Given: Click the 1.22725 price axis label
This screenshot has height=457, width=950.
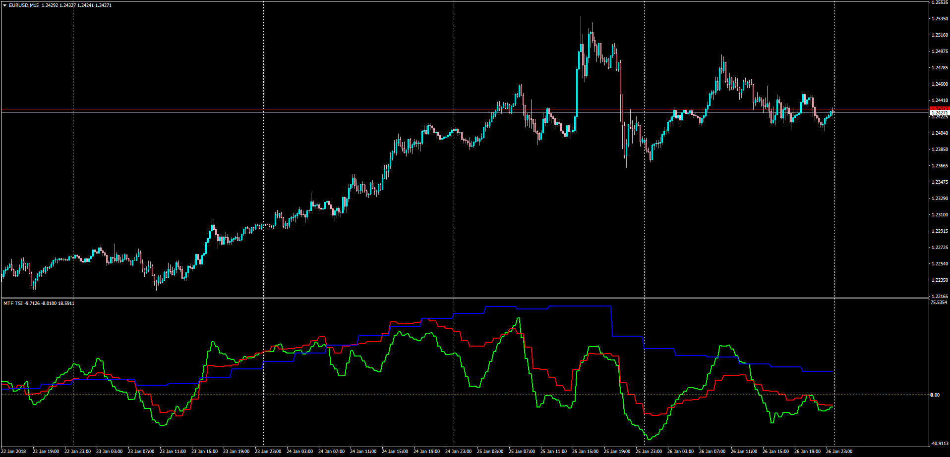Looking at the screenshot, I should [940, 248].
